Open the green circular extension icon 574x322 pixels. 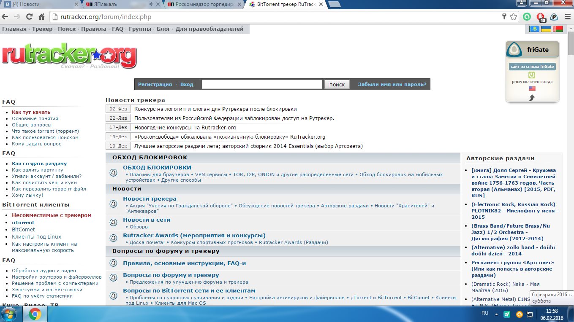point(527,17)
